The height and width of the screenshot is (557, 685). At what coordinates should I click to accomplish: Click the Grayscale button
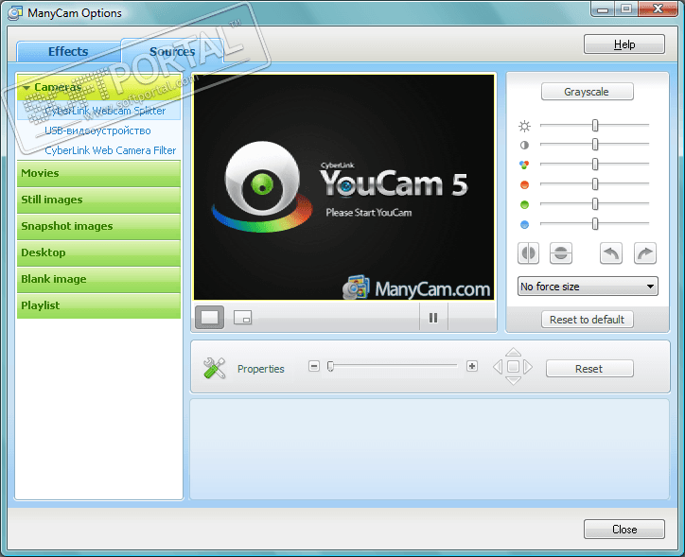(x=588, y=92)
